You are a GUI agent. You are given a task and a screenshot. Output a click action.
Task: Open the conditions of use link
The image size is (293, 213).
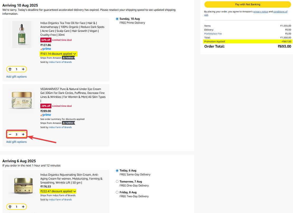pyautogui.click(x=280, y=12)
